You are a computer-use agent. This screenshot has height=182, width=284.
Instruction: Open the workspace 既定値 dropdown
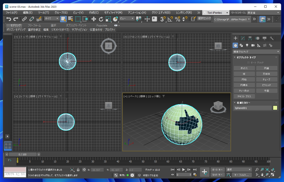[x=263, y=13]
